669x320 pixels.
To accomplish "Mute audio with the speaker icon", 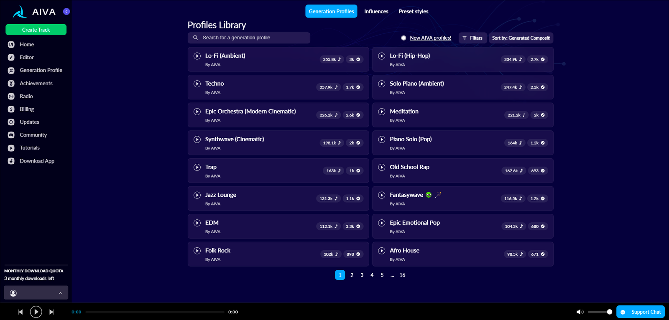I will pos(580,312).
